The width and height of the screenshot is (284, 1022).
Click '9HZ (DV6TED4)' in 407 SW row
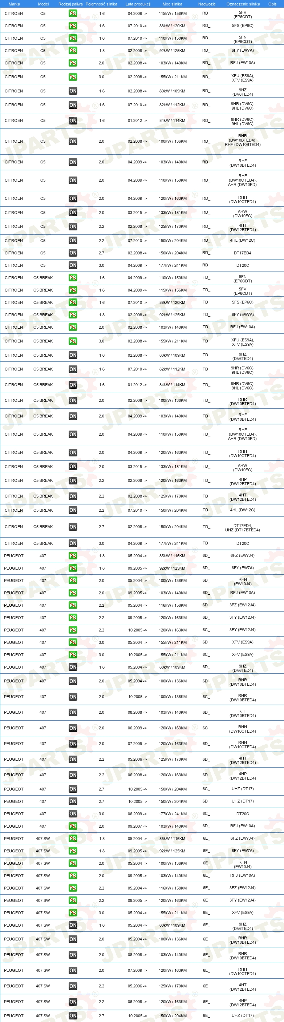pyautogui.click(x=242, y=926)
